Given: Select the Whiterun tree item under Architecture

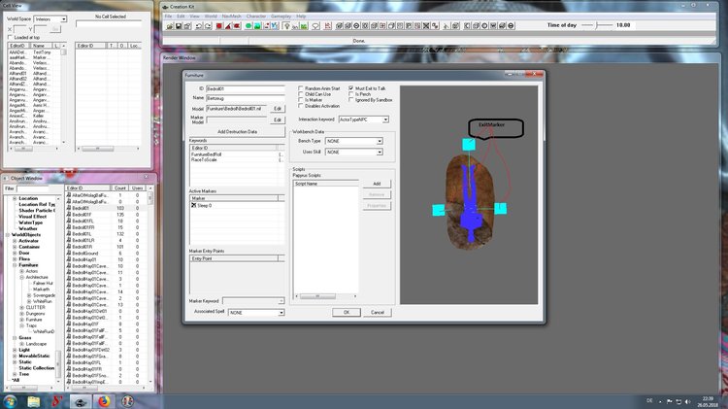Looking at the screenshot, I should click(43, 301).
